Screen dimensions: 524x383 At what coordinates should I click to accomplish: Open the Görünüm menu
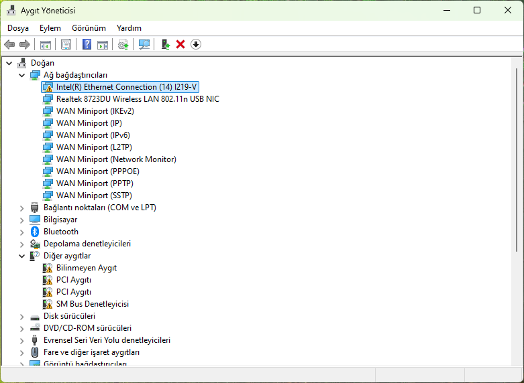coord(89,28)
